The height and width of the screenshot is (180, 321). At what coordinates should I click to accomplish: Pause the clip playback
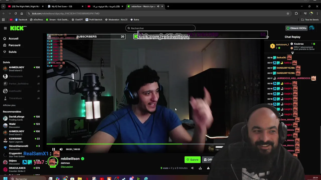pos(53,149)
